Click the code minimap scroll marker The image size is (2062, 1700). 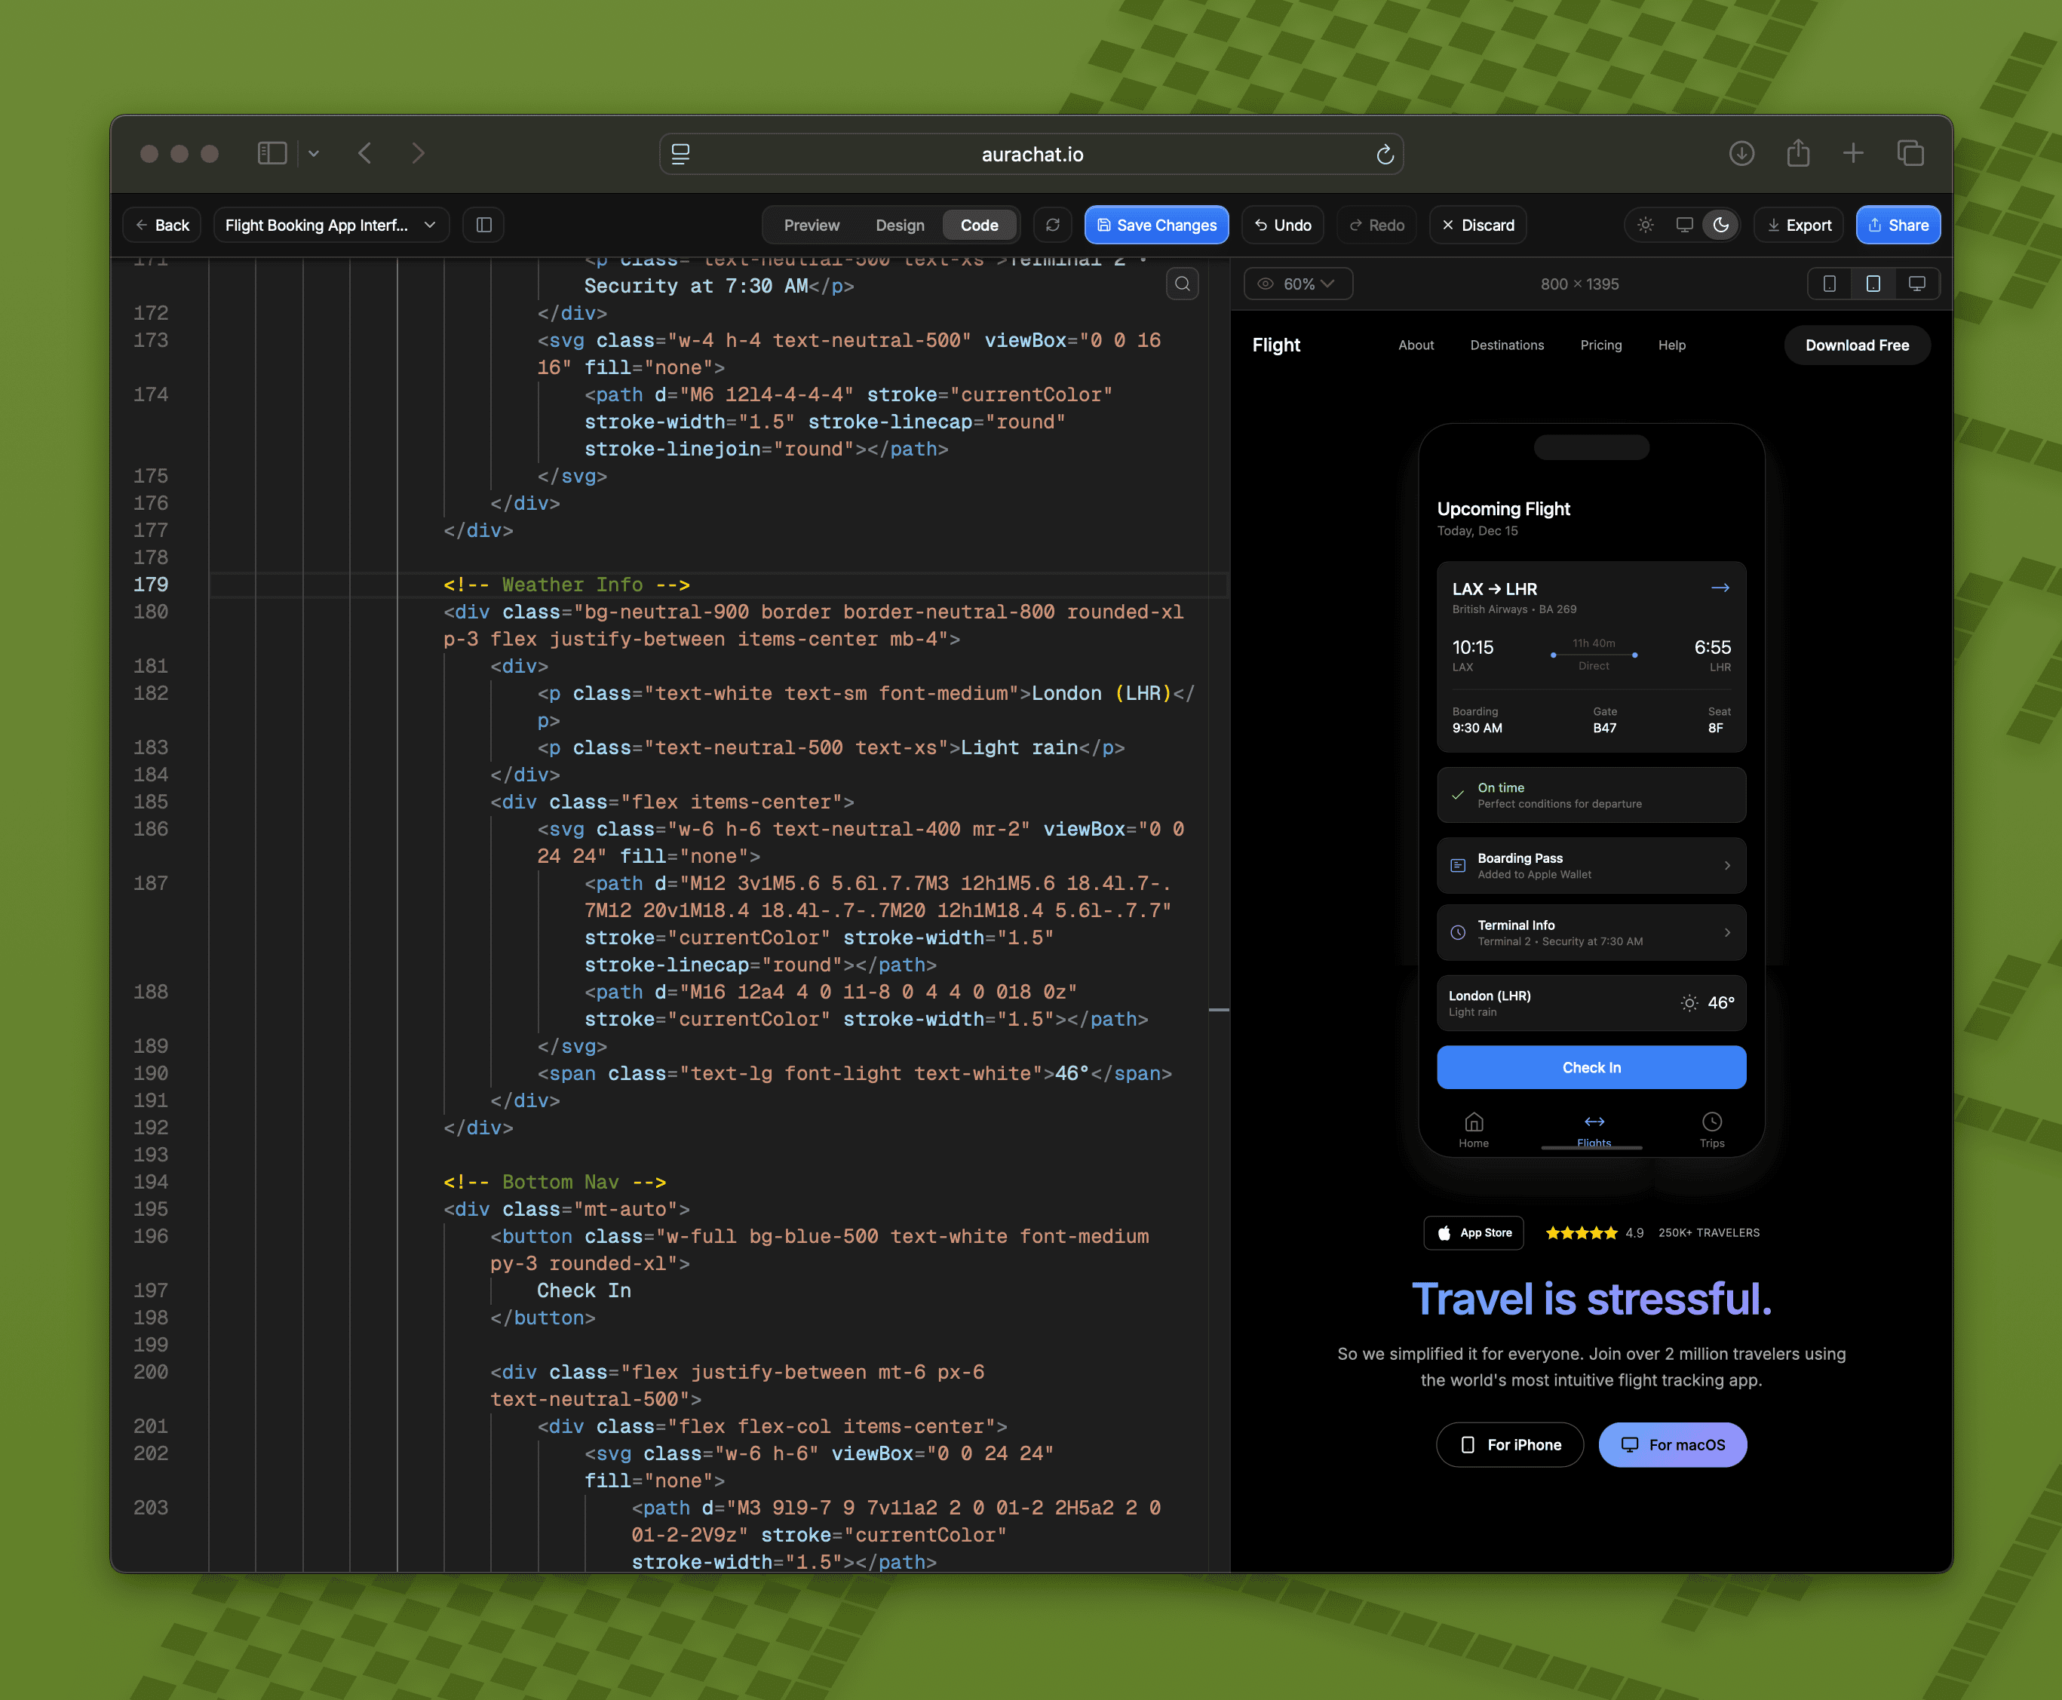pyautogui.click(x=1219, y=1010)
